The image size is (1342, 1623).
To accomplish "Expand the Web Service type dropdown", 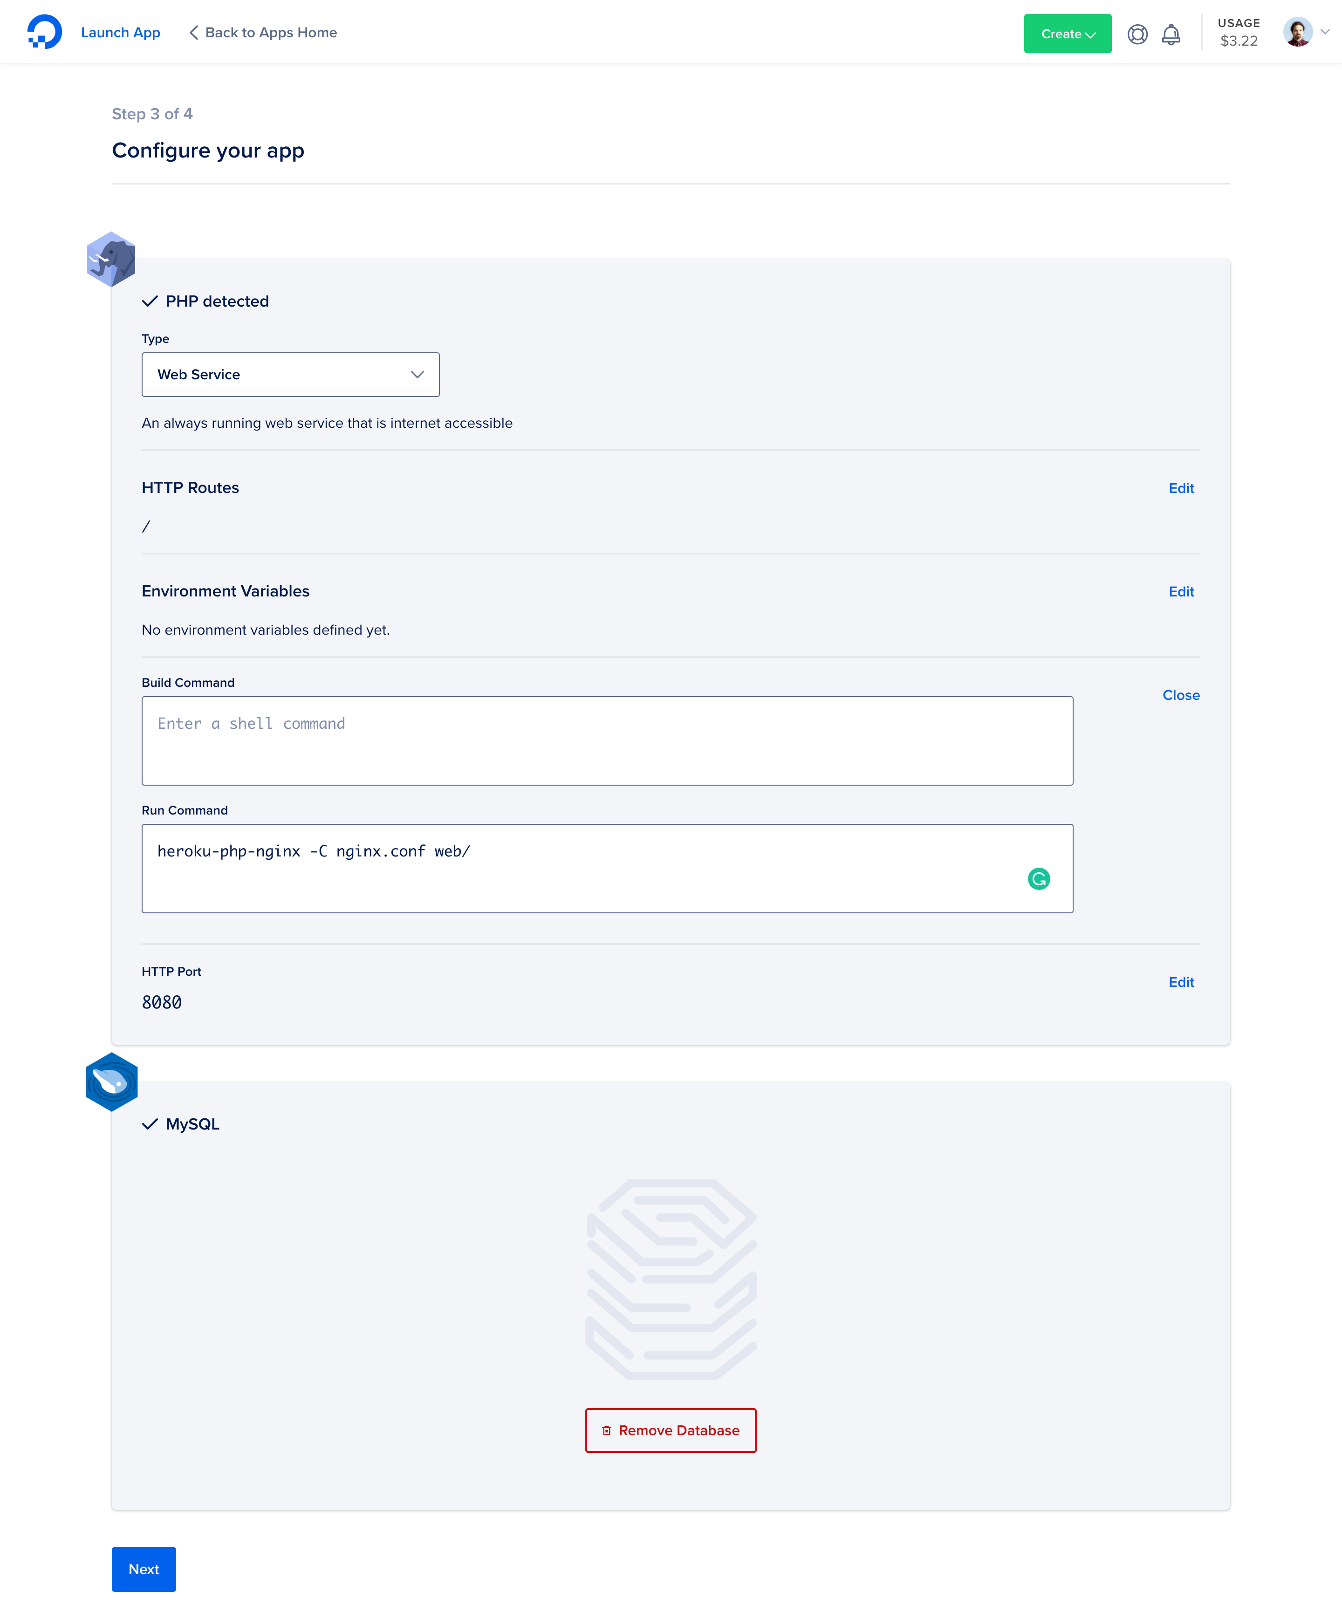I will coord(291,375).
